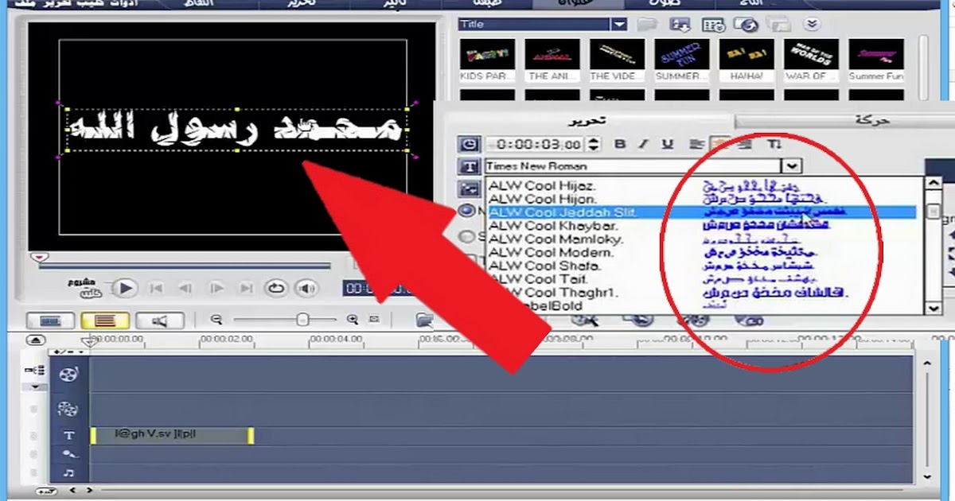This screenshot has width=955, height=501.
Task: Click the load folder icon beside the Title dropdown
Action: [x=647, y=25]
